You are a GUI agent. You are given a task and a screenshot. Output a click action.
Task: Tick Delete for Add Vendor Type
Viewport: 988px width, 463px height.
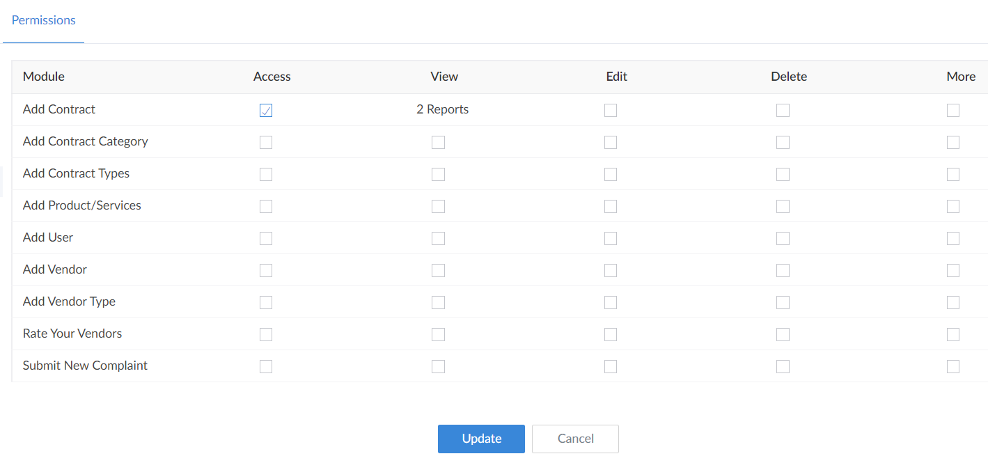pos(783,302)
